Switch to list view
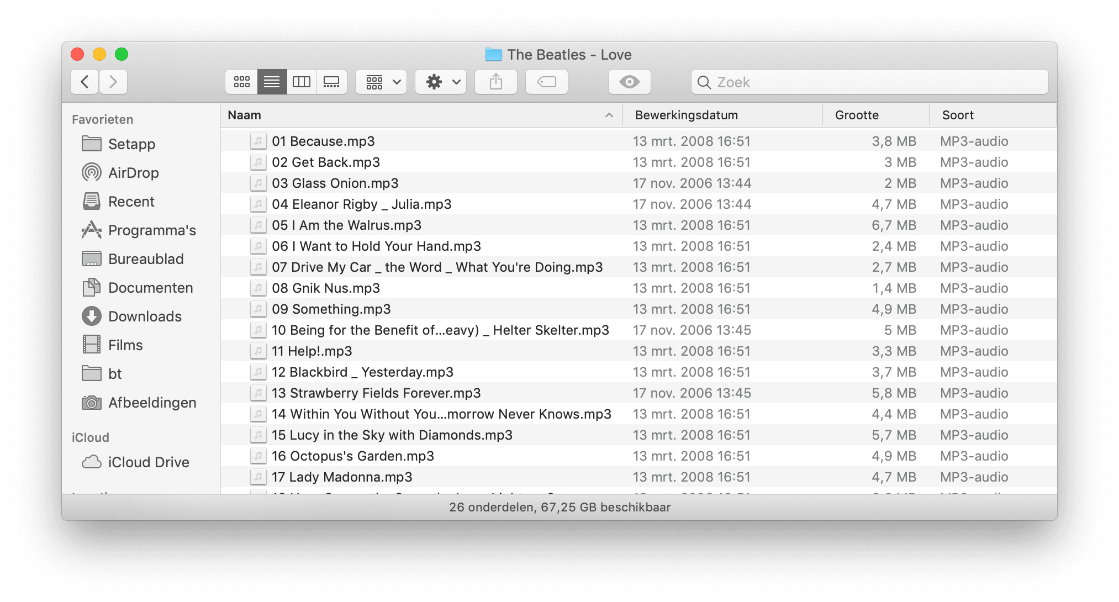This screenshot has height=602, width=1119. (x=272, y=82)
